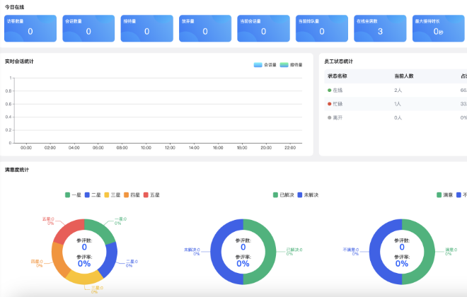
Task: Click the 五星 legend color marker
Action: [146, 194]
